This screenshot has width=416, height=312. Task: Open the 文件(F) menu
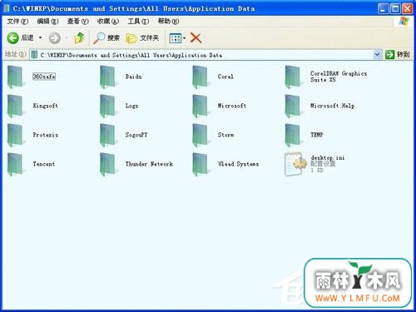point(17,21)
